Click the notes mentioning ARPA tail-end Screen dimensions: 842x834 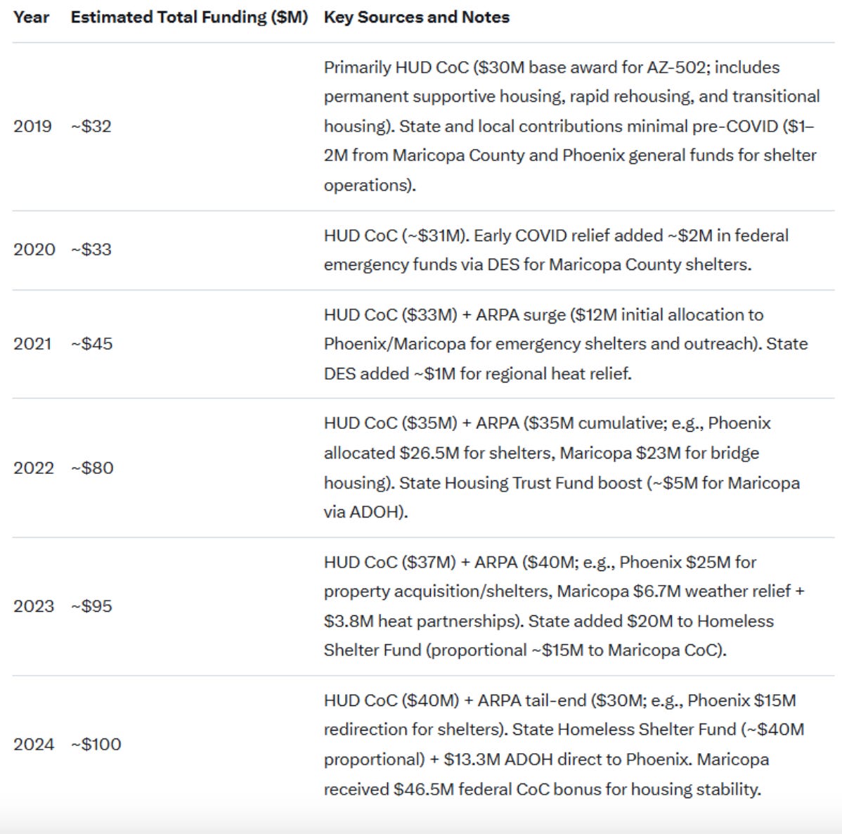564,745
